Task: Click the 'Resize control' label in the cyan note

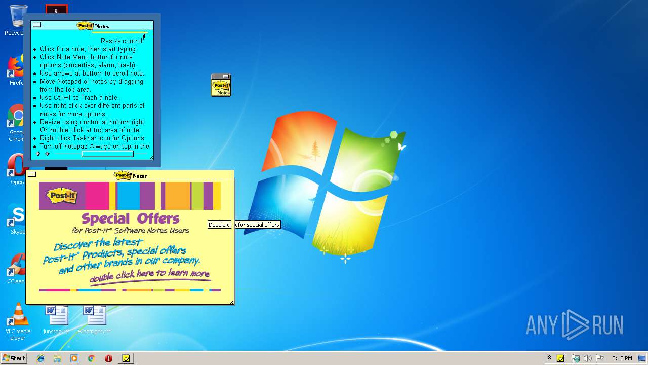Action: [121, 41]
